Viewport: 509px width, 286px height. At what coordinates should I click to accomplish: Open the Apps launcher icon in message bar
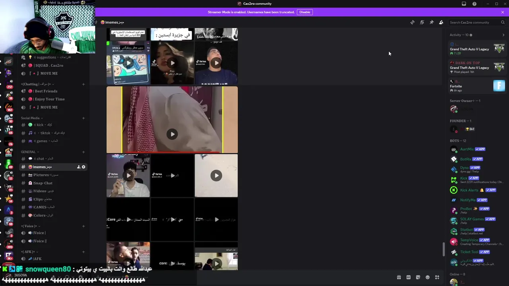[x=437, y=277]
